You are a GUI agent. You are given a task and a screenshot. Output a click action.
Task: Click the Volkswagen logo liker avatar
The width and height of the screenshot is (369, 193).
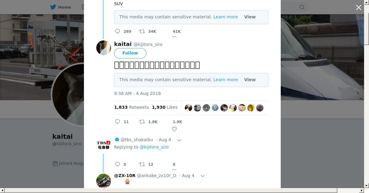[x=215, y=108]
